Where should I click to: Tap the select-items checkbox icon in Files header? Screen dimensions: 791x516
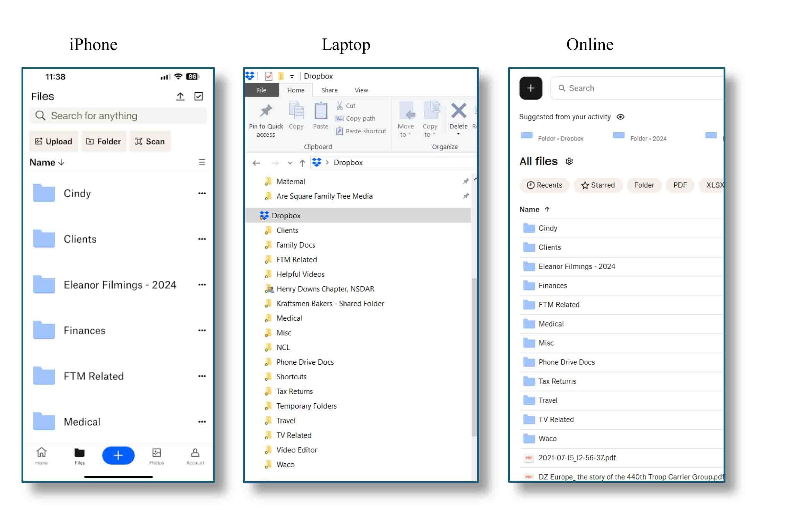tap(198, 96)
